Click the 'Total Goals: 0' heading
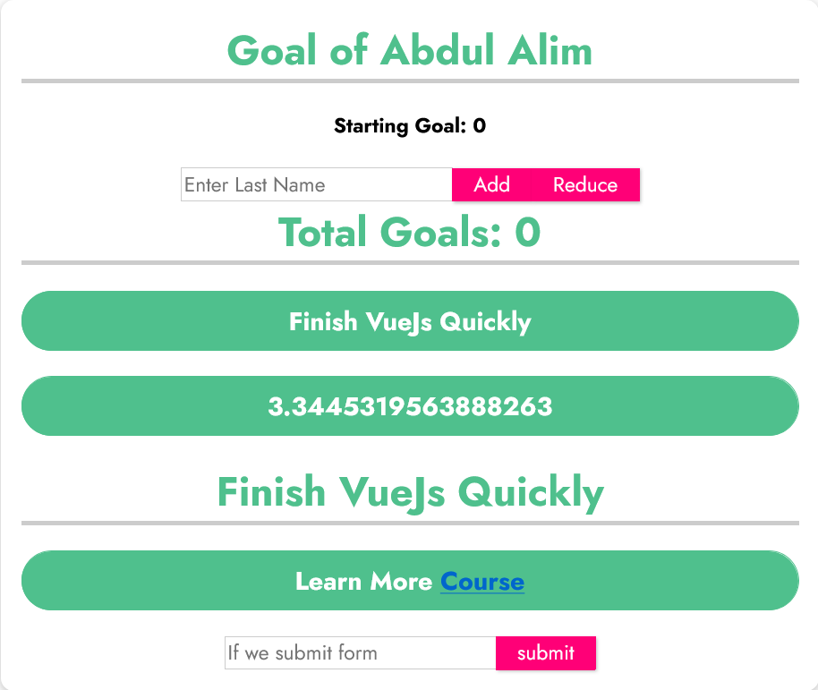 (410, 233)
